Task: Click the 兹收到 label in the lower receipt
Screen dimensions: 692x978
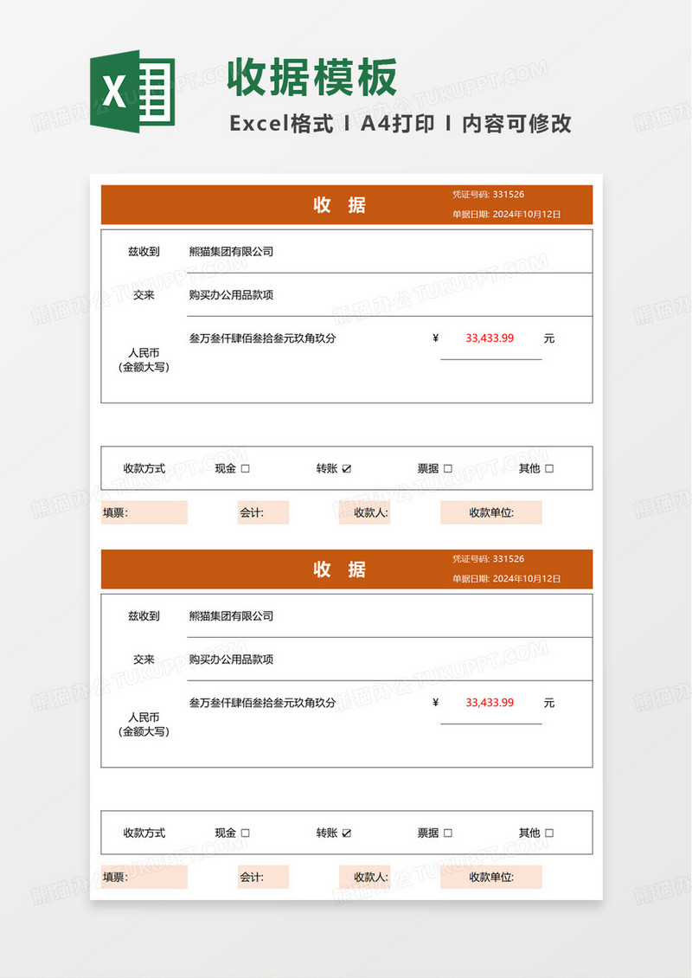Action: [144, 615]
